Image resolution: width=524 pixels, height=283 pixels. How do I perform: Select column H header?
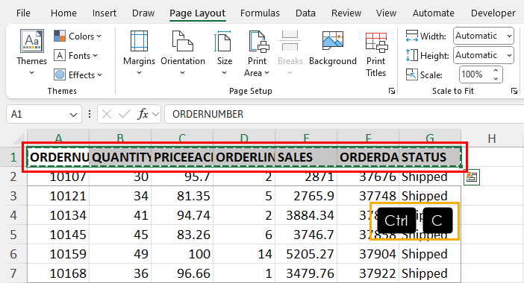[x=492, y=139]
